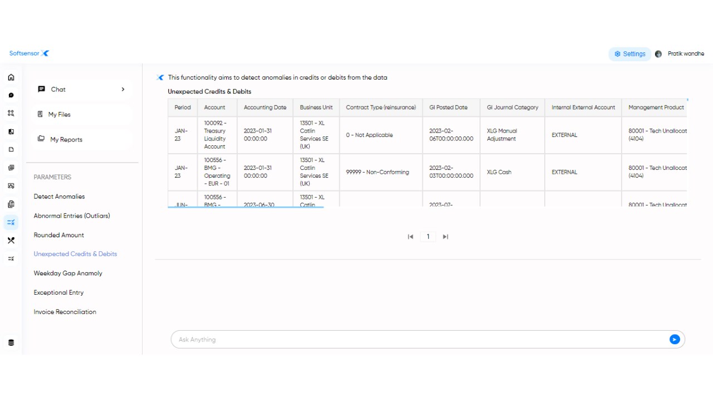
Task: Go to last page of table
Action: coord(446,237)
